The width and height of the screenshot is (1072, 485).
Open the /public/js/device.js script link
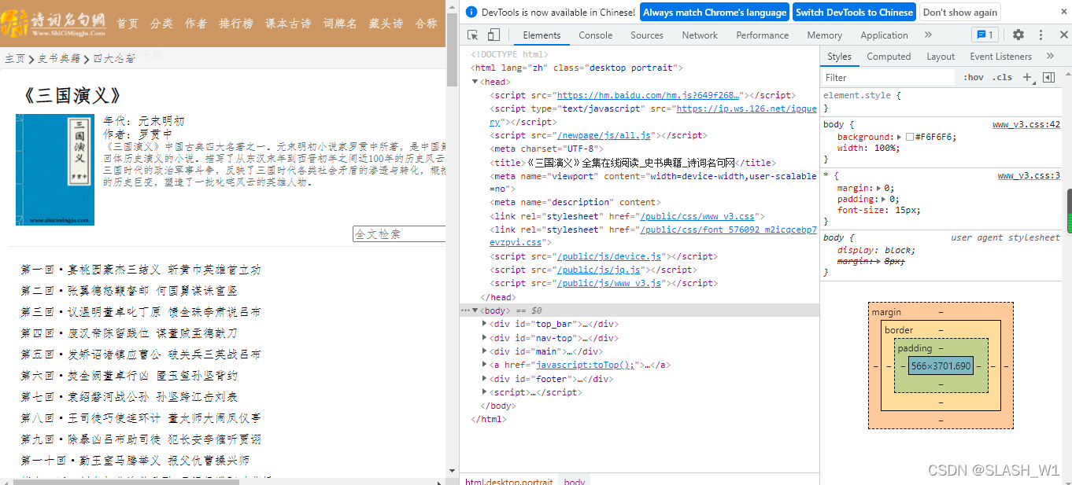[610, 256]
